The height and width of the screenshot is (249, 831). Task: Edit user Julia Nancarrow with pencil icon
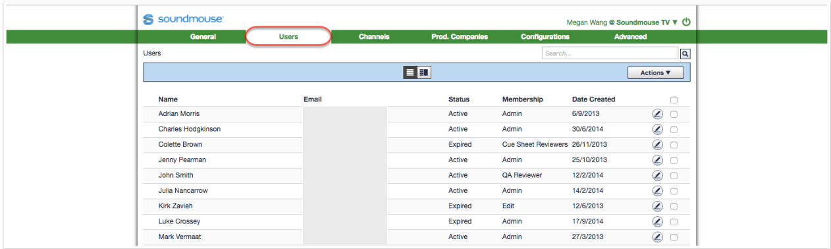[x=657, y=190]
